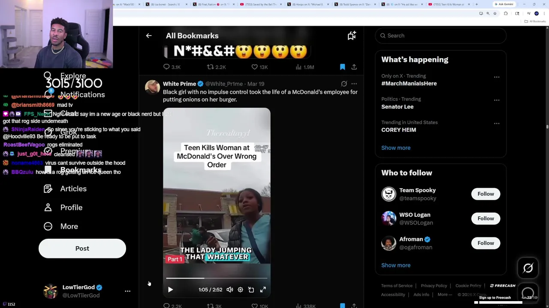Open more options for #MarchManiaIsHere trend
The image size is (549, 308).
[497, 77]
